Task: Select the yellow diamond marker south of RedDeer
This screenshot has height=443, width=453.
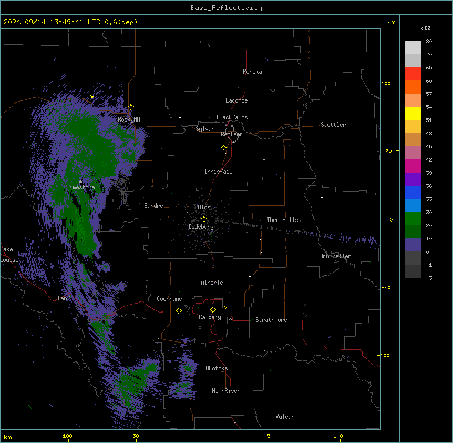Action: tap(223, 148)
